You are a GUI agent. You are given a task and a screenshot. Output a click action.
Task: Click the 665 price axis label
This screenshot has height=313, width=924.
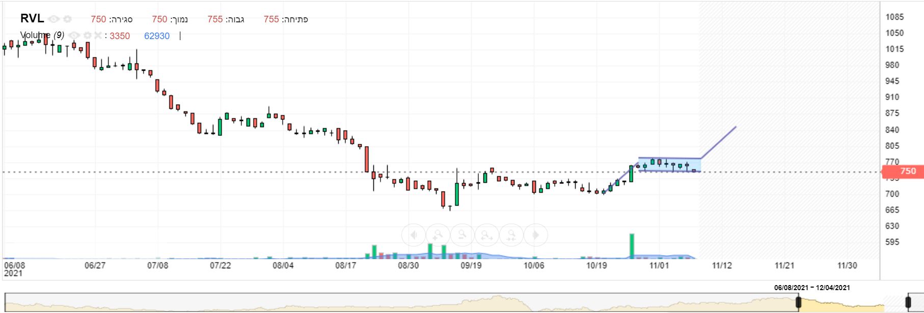pyautogui.click(x=892, y=210)
